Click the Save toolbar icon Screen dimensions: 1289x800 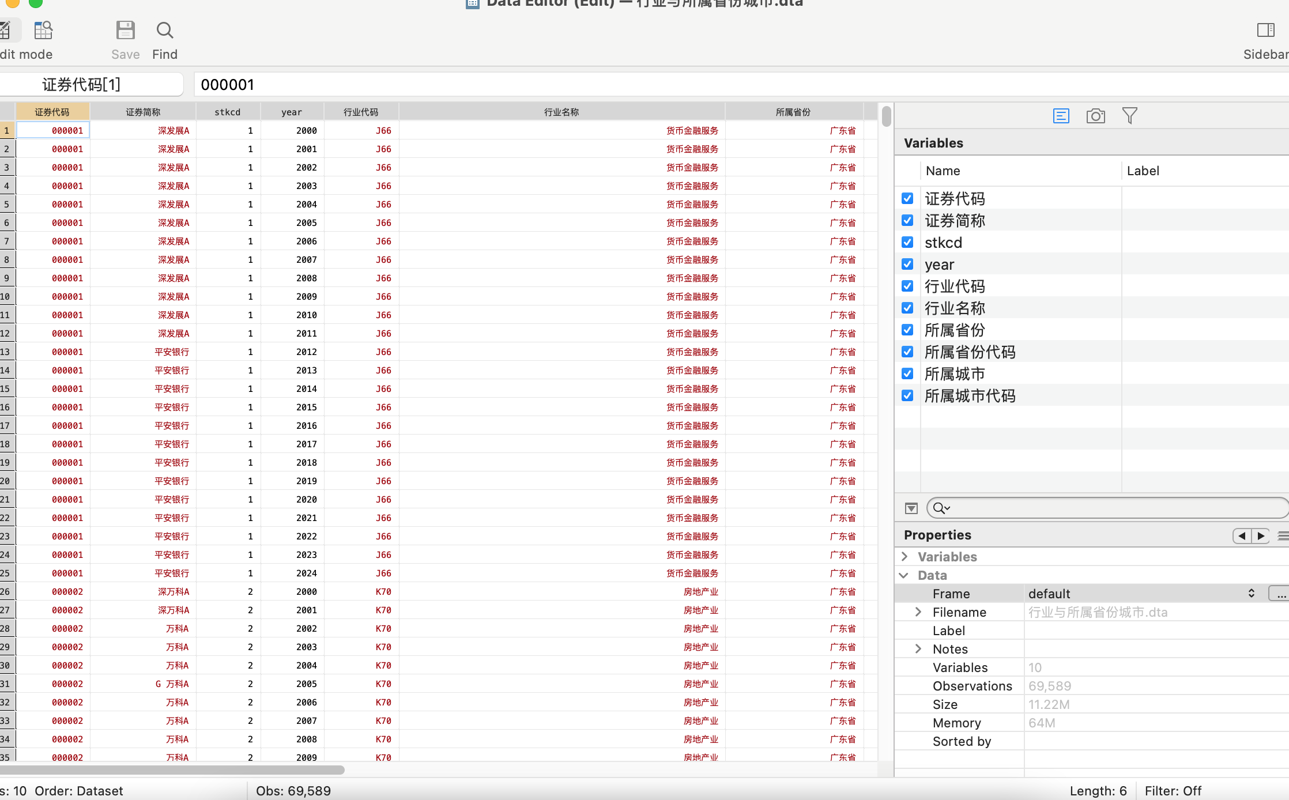tap(125, 31)
